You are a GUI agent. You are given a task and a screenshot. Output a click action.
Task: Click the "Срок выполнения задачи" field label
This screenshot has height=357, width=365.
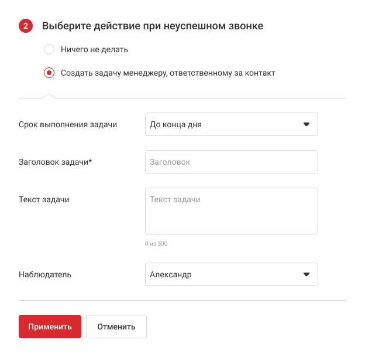68,125
